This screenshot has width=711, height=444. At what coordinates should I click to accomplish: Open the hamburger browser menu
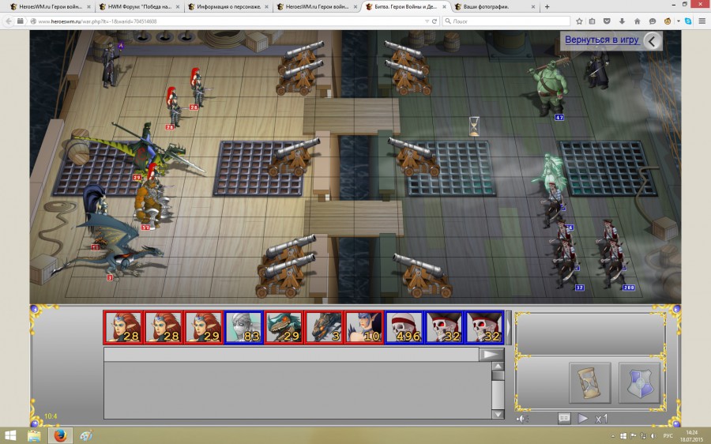tap(702, 21)
